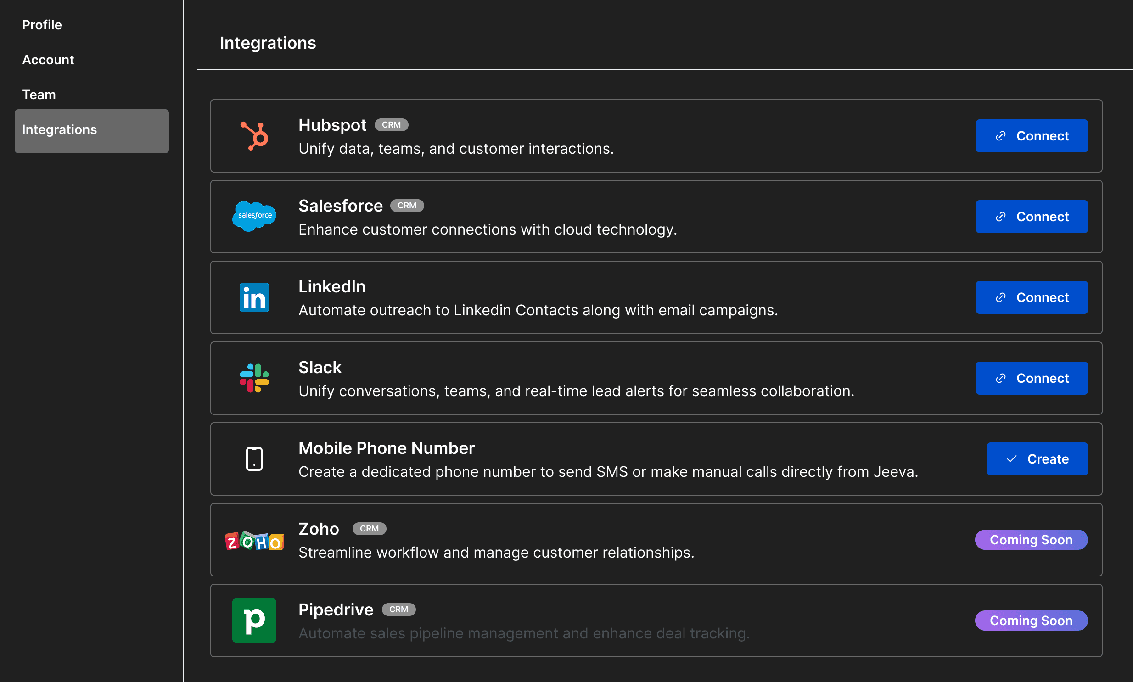Connect the Salesforce integration
Viewport: 1133px width, 682px height.
1032,217
